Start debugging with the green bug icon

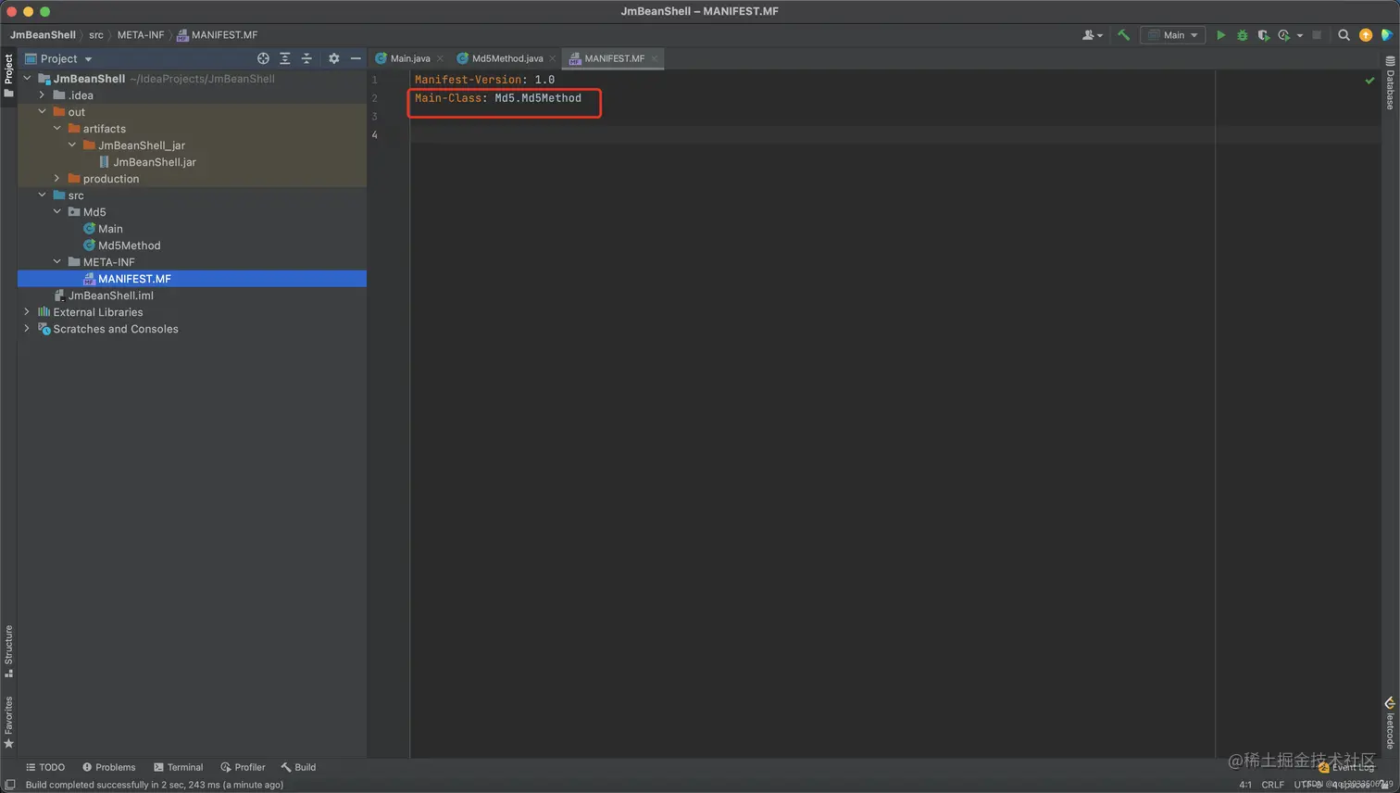[1242, 35]
